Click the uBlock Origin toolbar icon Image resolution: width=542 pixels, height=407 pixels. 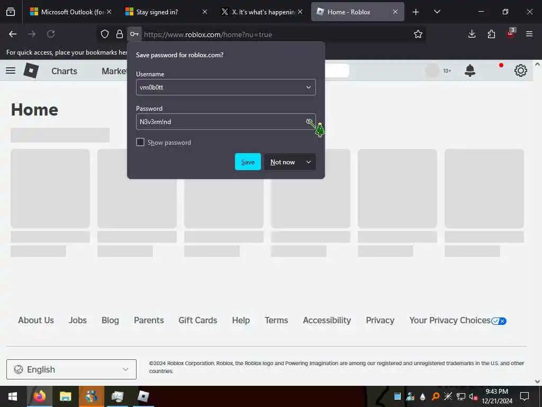click(x=511, y=33)
